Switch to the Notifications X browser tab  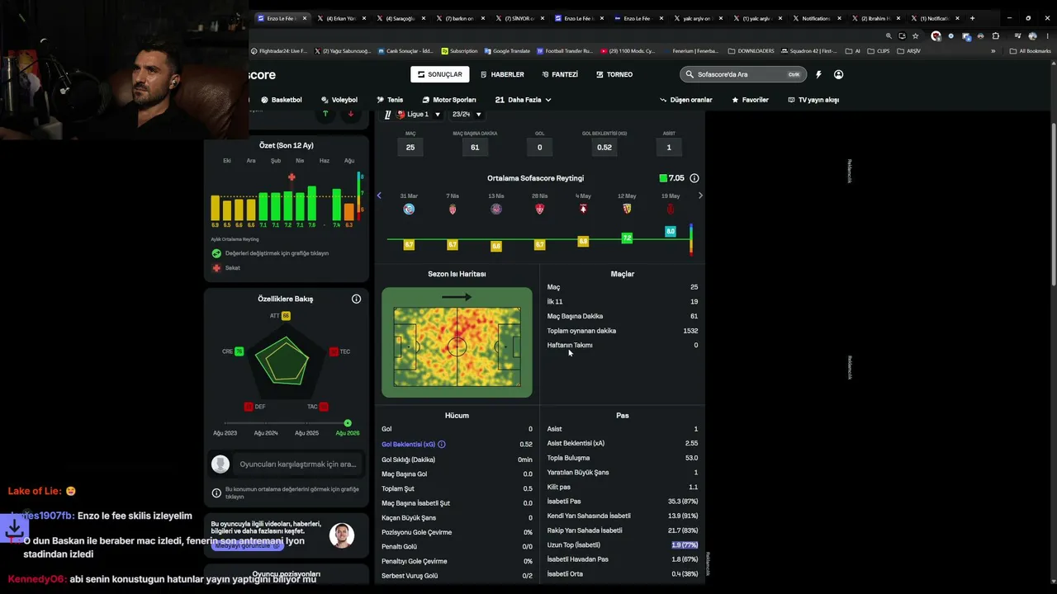point(816,18)
